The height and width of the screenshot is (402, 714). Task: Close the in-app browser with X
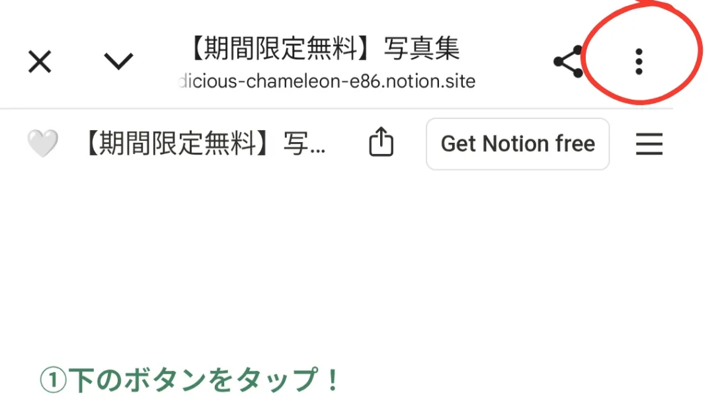[x=40, y=61]
